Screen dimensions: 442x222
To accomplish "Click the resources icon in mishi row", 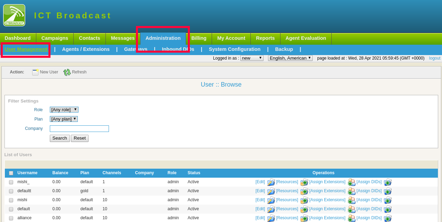I will tap(304, 200).
